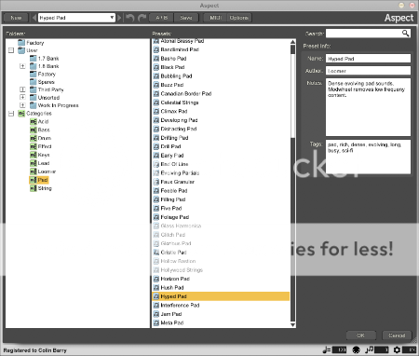
Task: Click the Horizon Pad preset note icon
Action: [156, 279]
